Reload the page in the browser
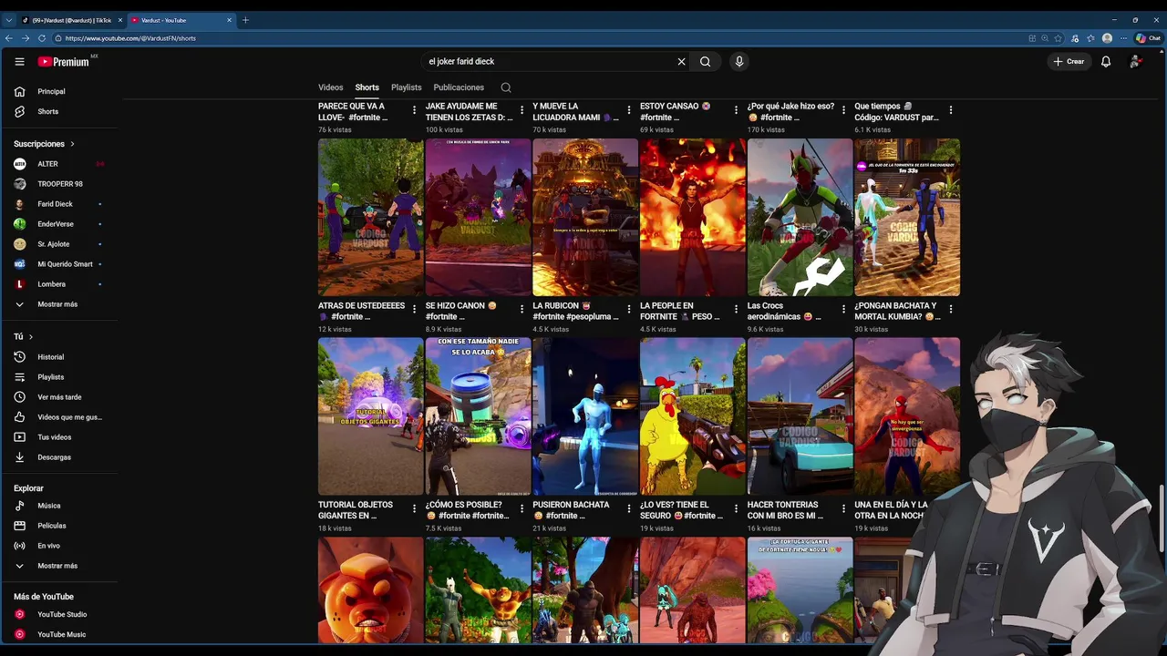This screenshot has height=656, width=1167. point(41,38)
